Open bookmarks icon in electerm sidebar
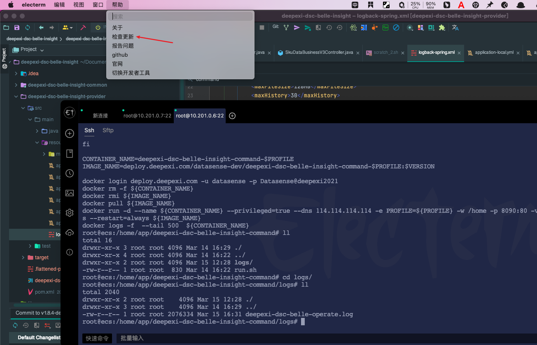The height and width of the screenshot is (345, 537). tap(69, 153)
